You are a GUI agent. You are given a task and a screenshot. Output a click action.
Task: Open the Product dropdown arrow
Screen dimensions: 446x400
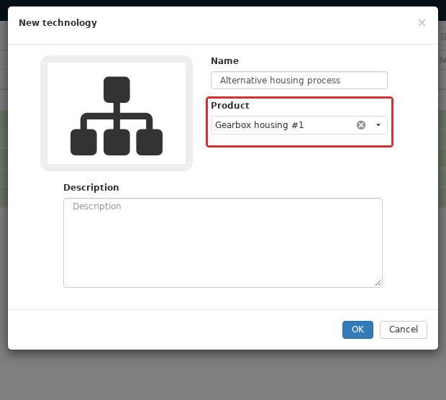point(378,125)
